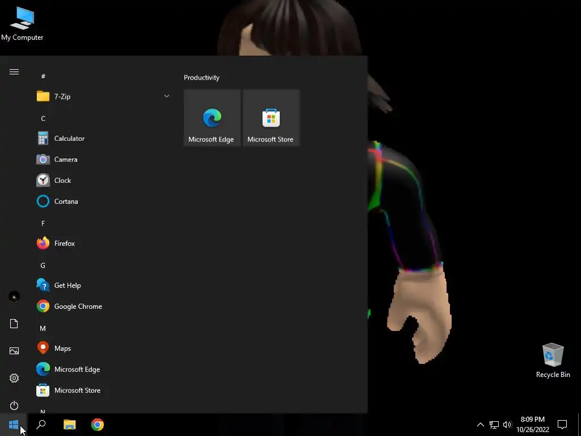Image resolution: width=581 pixels, height=436 pixels.
Task: Click the Microsoft Store tile under Productivity
Action: (x=271, y=118)
